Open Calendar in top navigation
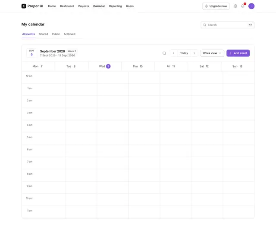 [x=99, y=6]
